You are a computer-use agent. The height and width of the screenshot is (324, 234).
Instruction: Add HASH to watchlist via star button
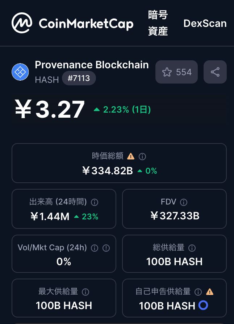coord(176,72)
